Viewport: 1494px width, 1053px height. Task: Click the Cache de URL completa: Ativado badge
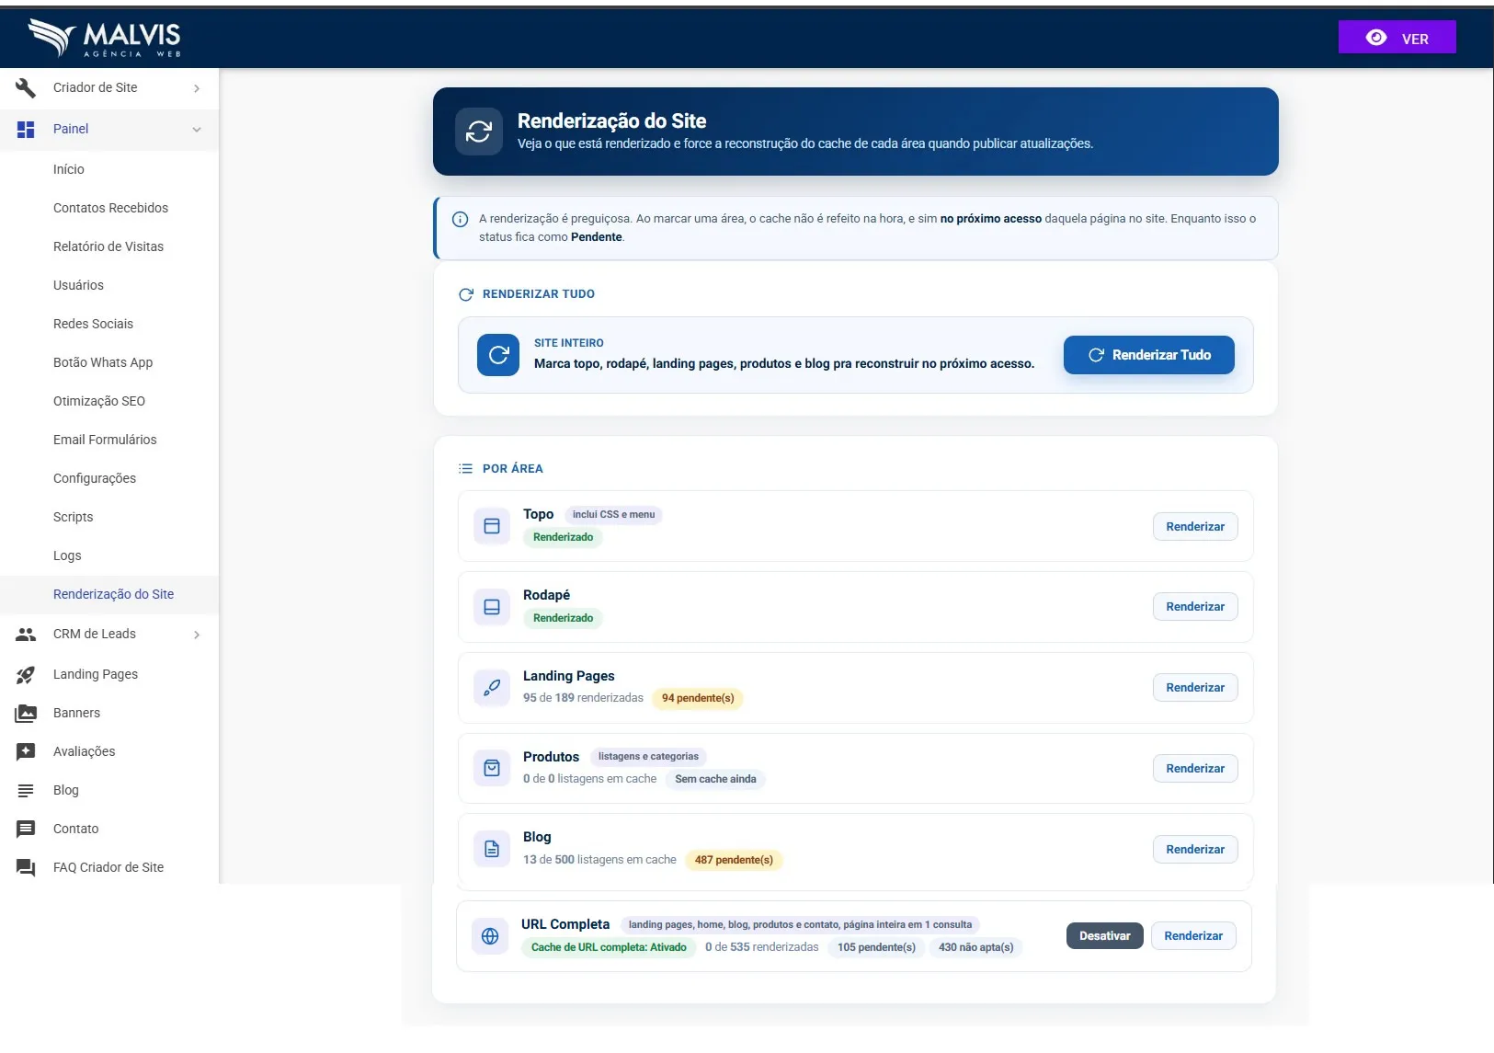[x=609, y=947]
